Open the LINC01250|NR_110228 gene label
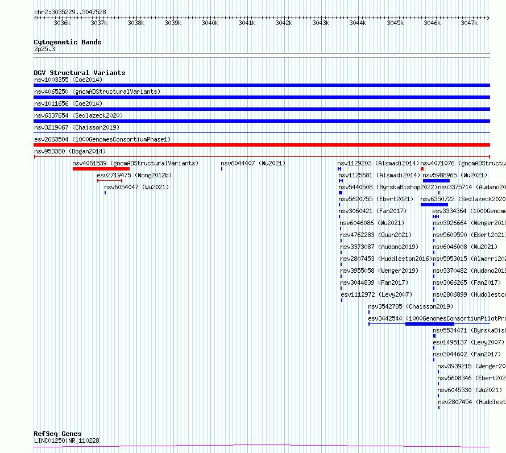 (x=67, y=440)
